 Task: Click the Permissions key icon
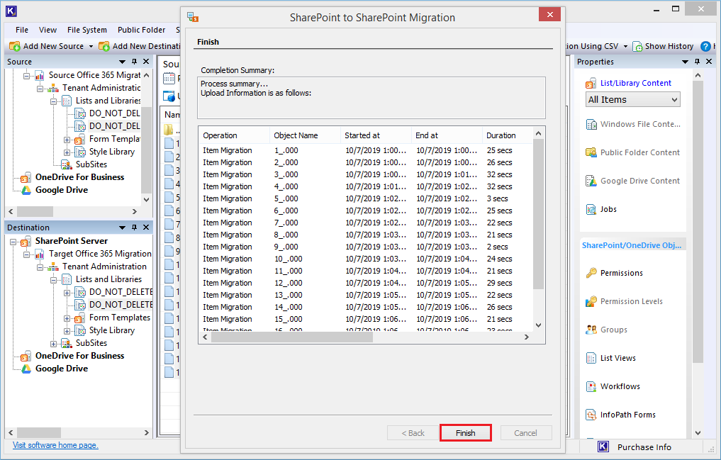pyautogui.click(x=591, y=273)
